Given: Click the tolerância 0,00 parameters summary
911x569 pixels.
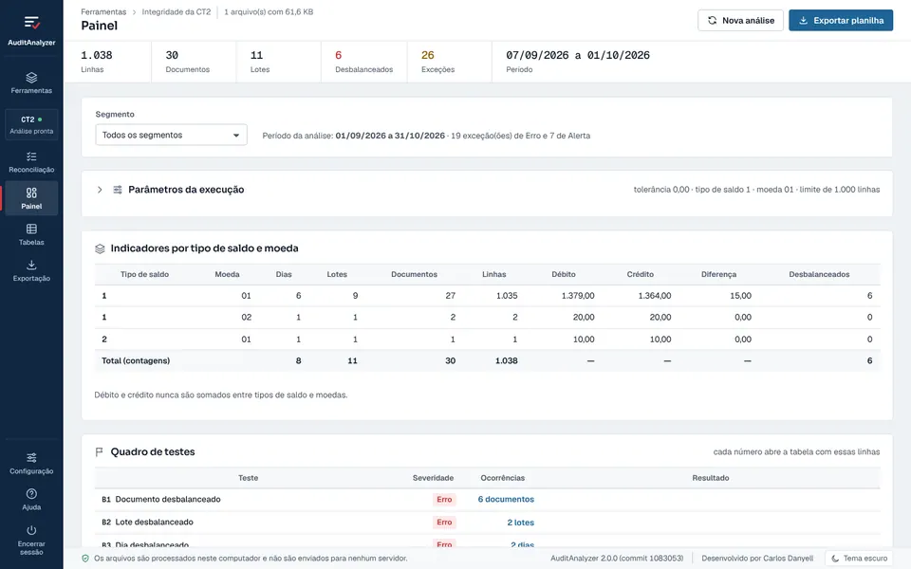Looking at the screenshot, I should (x=756, y=190).
